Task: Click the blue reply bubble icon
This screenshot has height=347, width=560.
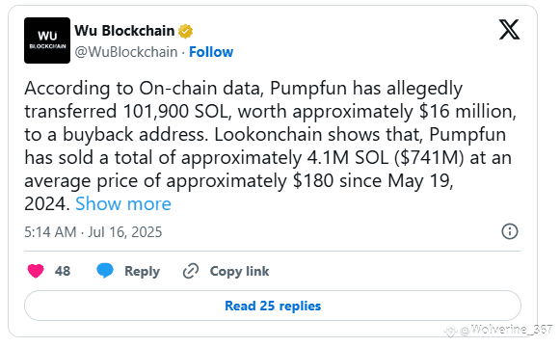Action: (105, 271)
